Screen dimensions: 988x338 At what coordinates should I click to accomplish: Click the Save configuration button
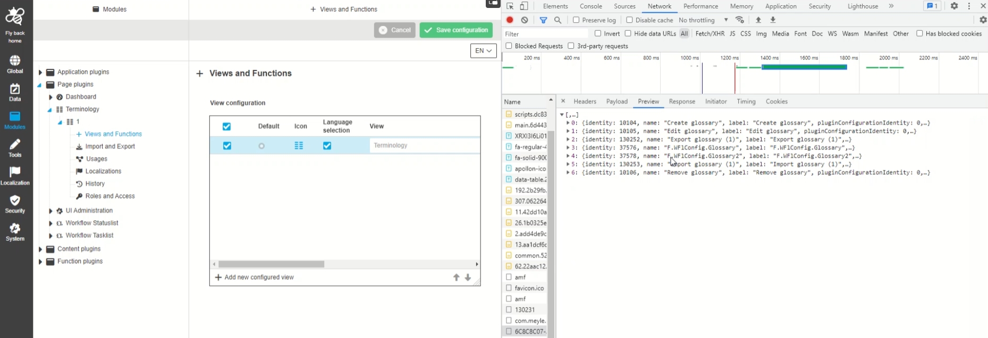click(x=456, y=30)
